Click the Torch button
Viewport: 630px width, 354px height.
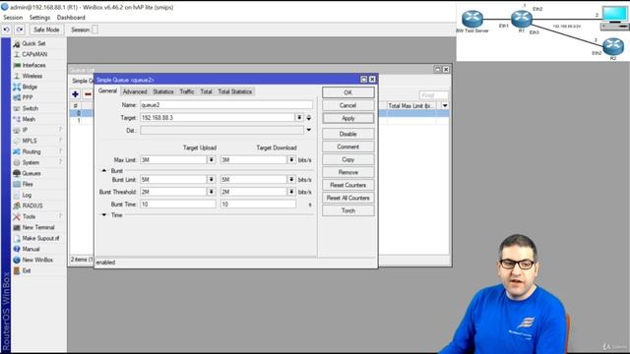[x=347, y=210]
